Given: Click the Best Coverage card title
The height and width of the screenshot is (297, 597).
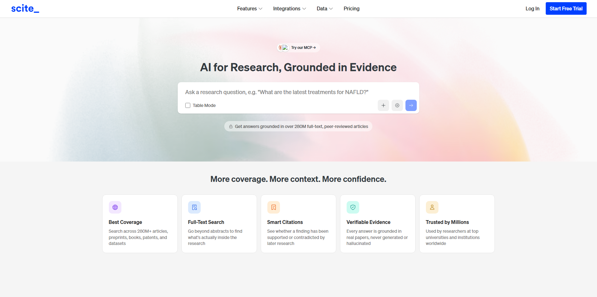Looking at the screenshot, I should [125, 222].
